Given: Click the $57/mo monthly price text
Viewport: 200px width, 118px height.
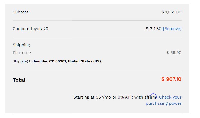Looking at the screenshot, I should (x=103, y=97).
